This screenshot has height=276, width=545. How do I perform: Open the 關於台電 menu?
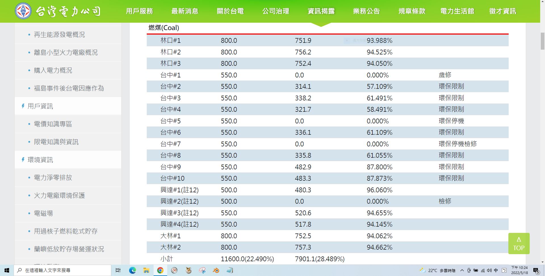[x=230, y=11]
